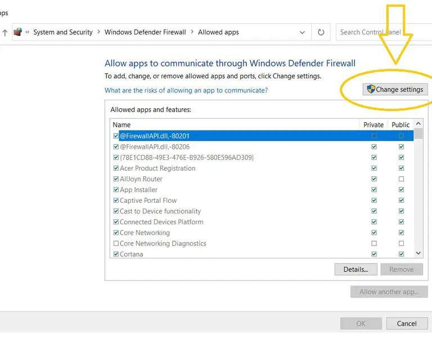Click System and Security breadcrumb

click(x=63, y=32)
